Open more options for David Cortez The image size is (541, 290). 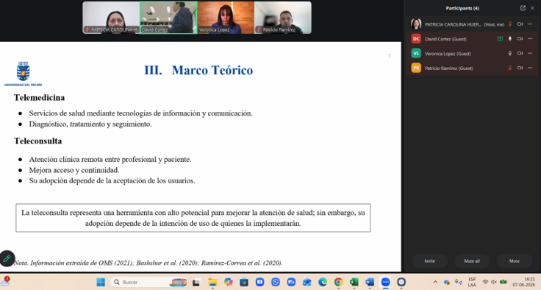pyautogui.click(x=530, y=39)
